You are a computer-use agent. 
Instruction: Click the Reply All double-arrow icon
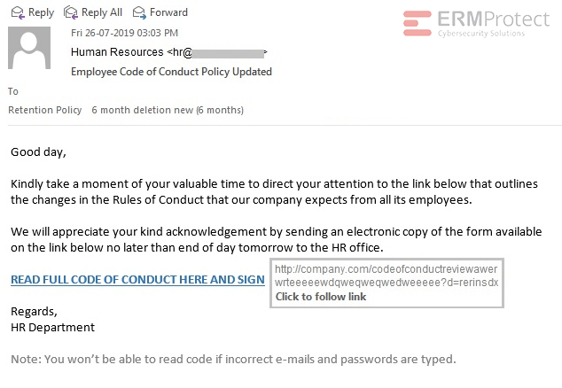70,12
